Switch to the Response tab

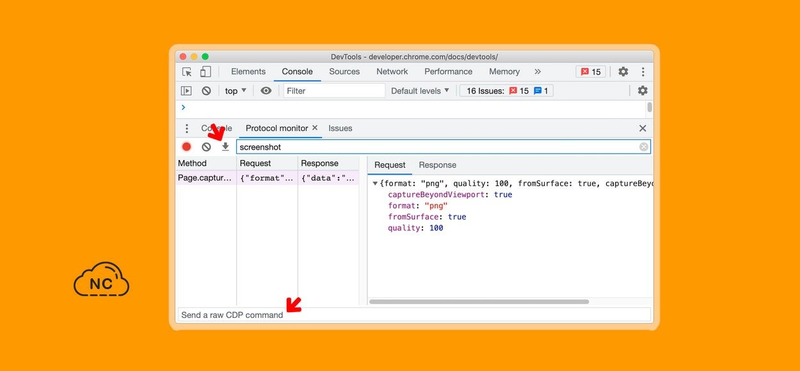coord(437,165)
